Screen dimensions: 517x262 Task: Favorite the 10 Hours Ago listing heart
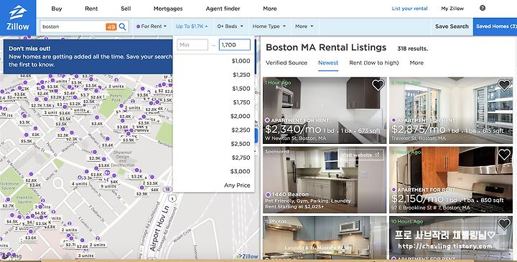pyautogui.click(x=504, y=224)
